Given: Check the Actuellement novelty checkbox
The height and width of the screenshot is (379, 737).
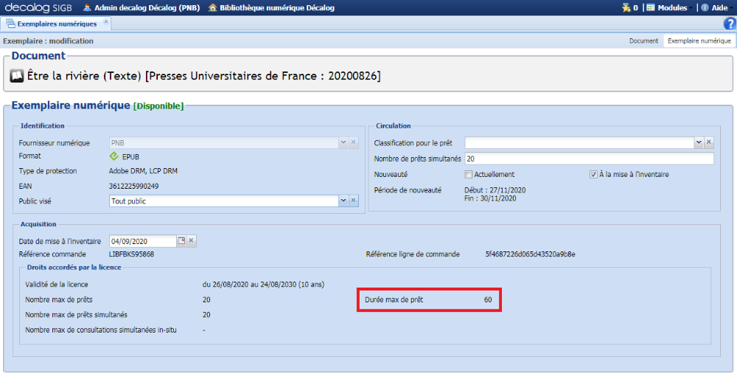Looking at the screenshot, I should tap(468, 175).
